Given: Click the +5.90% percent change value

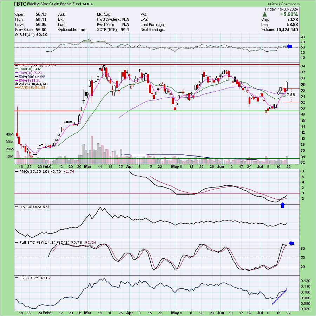Looking at the screenshot, I should click(x=289, y=14).
